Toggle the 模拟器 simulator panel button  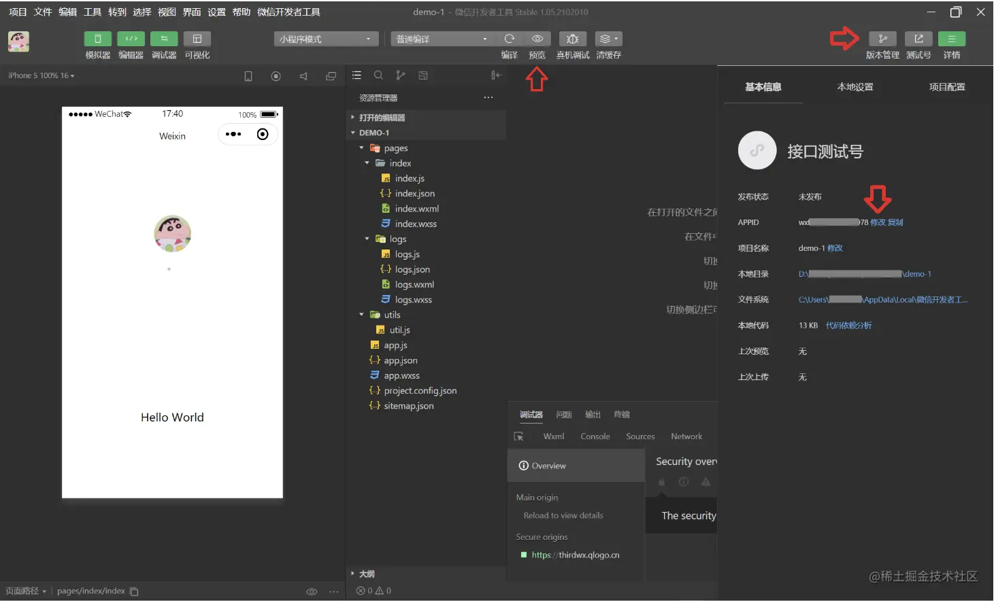[98, 39]
